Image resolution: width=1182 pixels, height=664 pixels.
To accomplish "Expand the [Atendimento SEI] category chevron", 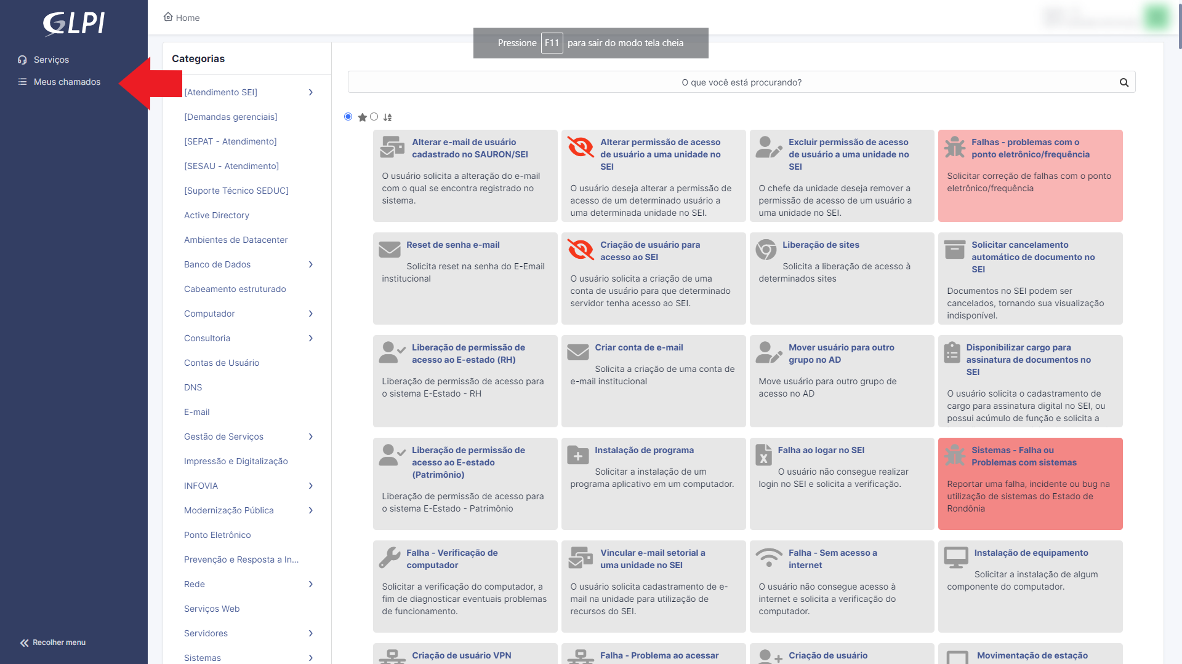I will tap(311, 92).
